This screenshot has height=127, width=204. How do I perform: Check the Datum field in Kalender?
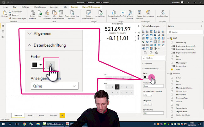pyautogui.click(x=172, y=78)
